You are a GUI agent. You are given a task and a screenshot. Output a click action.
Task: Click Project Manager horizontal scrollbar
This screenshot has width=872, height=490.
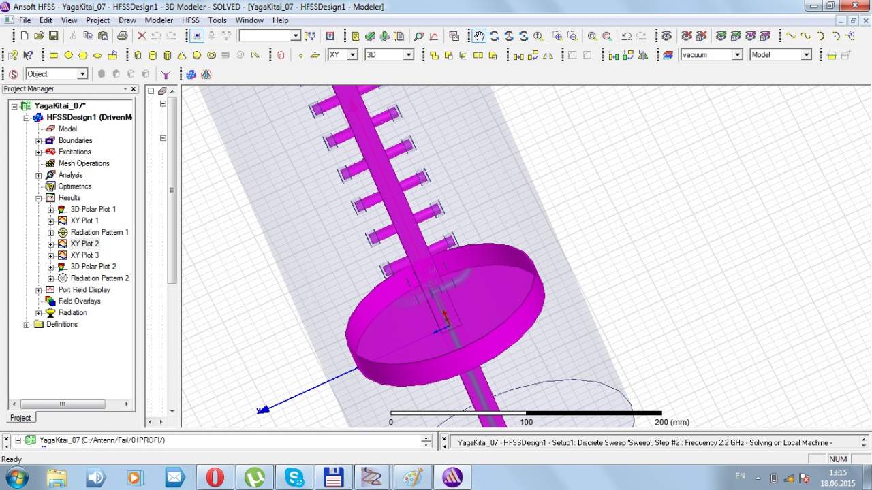pos(62,404)
